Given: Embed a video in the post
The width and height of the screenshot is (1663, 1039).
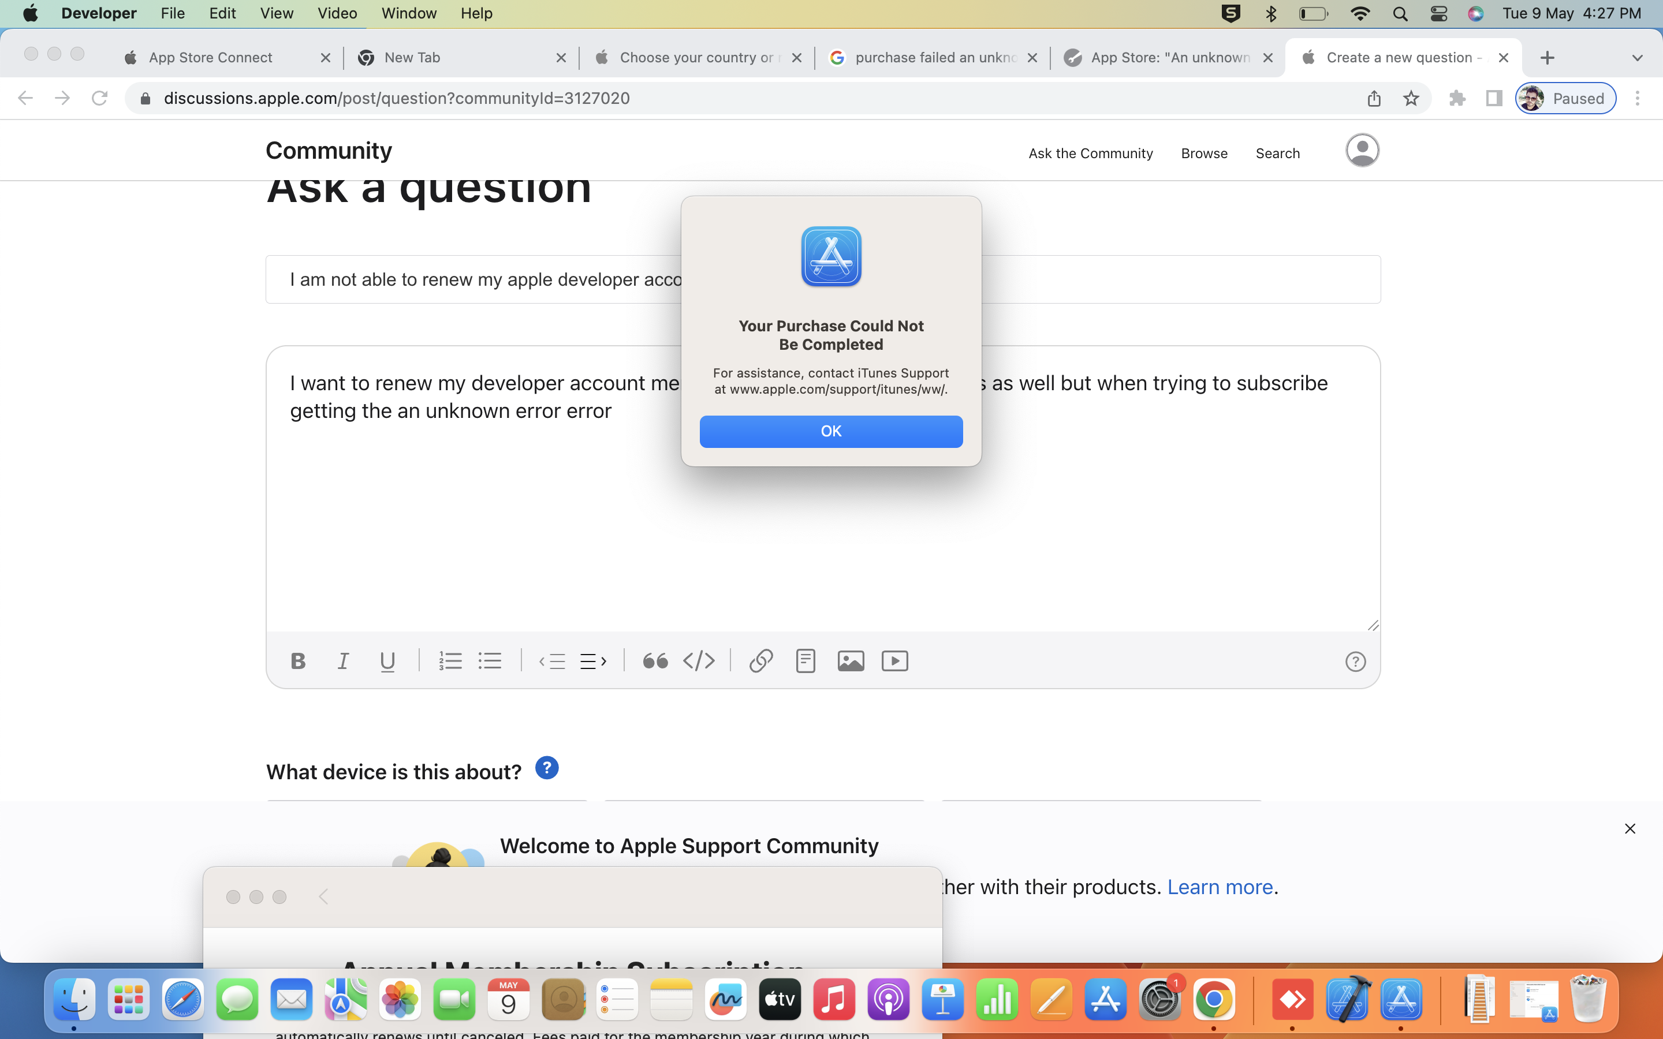Looking at the screenshot, I should coord(894,660).
